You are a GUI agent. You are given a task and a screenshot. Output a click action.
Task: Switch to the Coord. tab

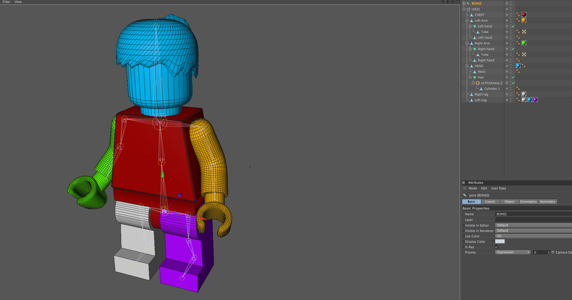pos(490,202)
